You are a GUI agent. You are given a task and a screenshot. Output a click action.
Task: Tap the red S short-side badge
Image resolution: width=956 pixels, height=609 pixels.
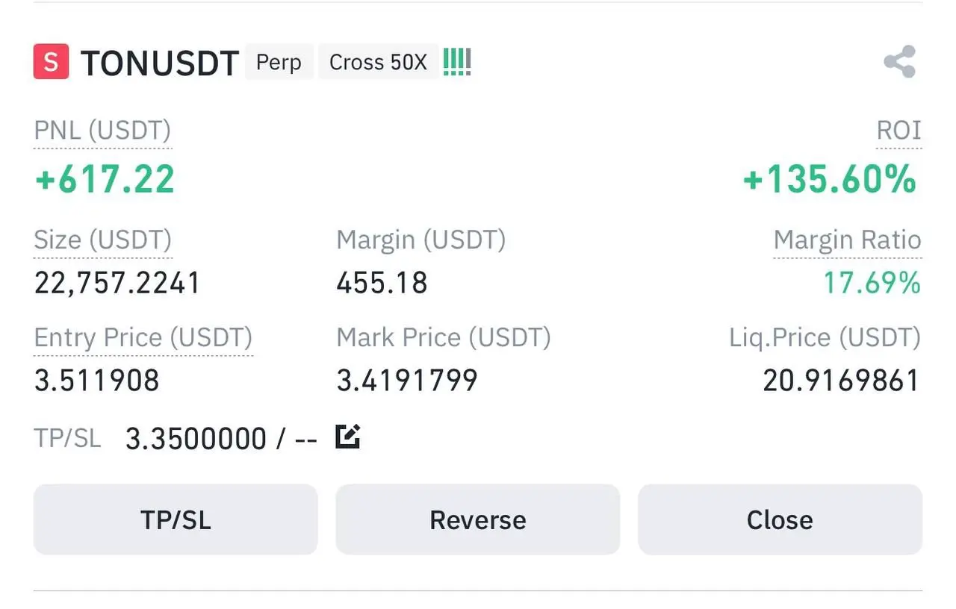(51, 62)
